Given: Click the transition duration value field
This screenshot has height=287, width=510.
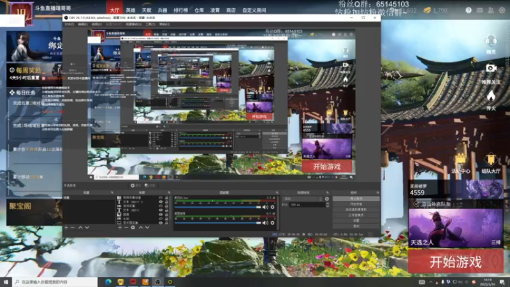Looking at the screenshot, I should [x=307, y=205].
